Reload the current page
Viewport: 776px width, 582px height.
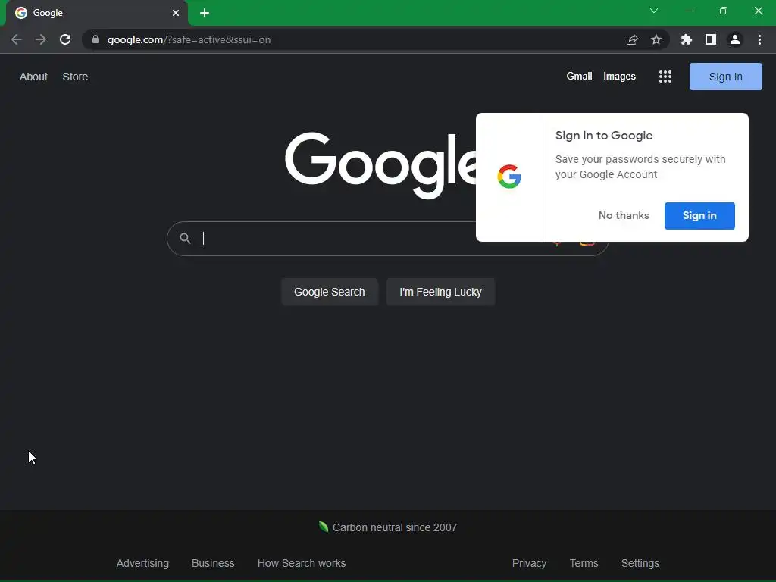click(65, 39)
